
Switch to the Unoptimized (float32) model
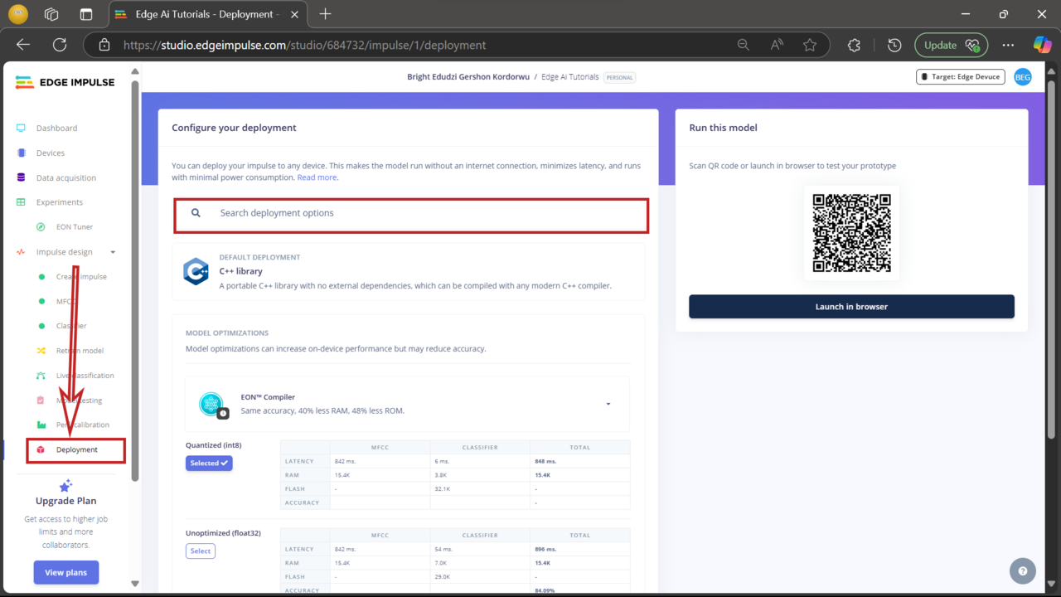coord(200,551)
